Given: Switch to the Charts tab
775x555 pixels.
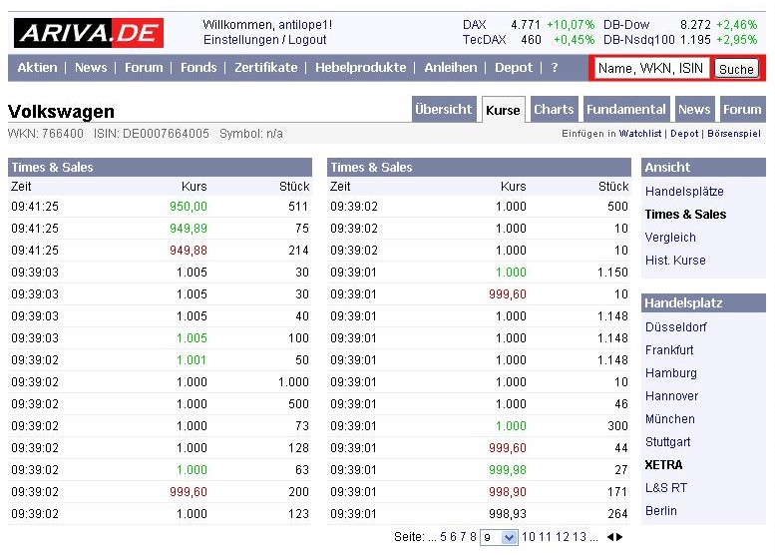Looking at the screenshot, I should tap(554, 110).
